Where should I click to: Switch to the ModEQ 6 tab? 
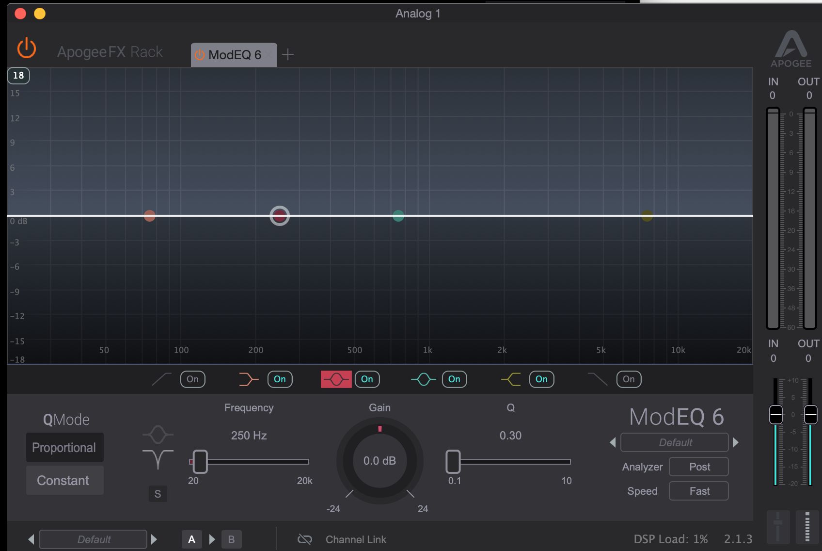(235, 55)
